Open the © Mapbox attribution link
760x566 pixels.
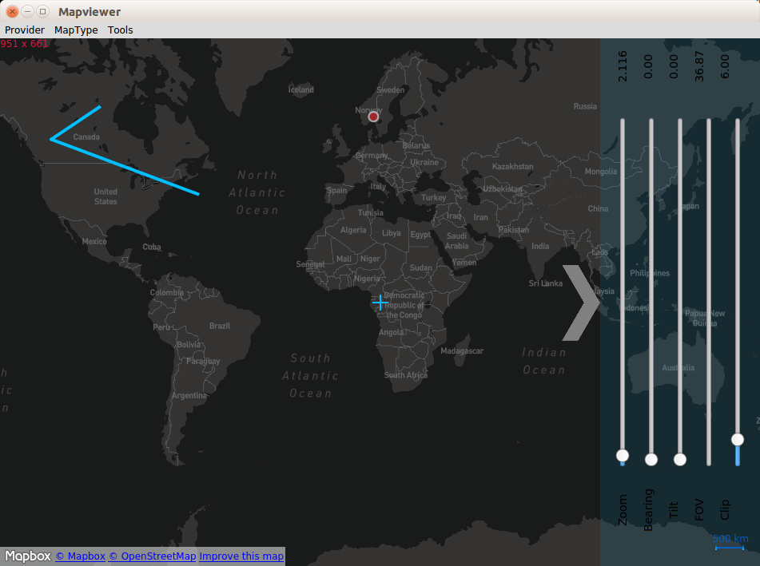click(x=81, y=556)
